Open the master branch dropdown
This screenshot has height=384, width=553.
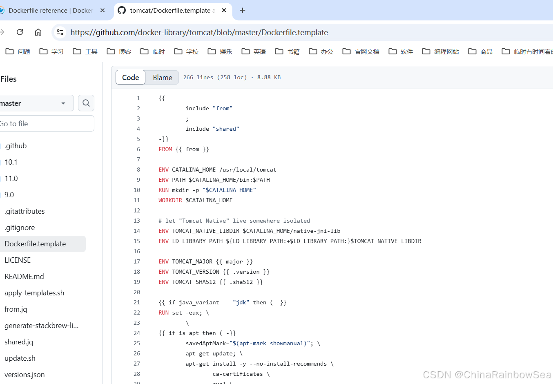tap(37, 103)
